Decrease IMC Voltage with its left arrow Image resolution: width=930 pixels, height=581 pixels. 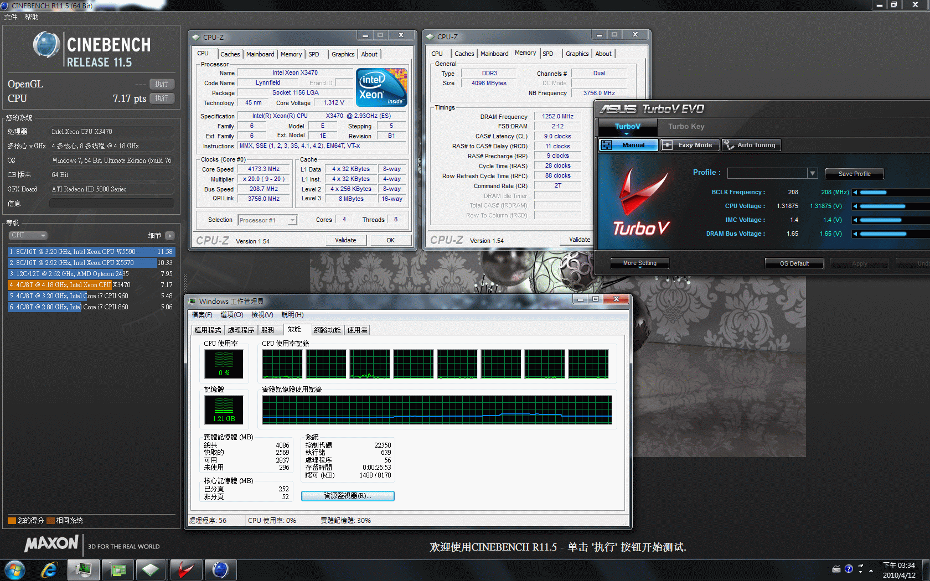(855, 220)
